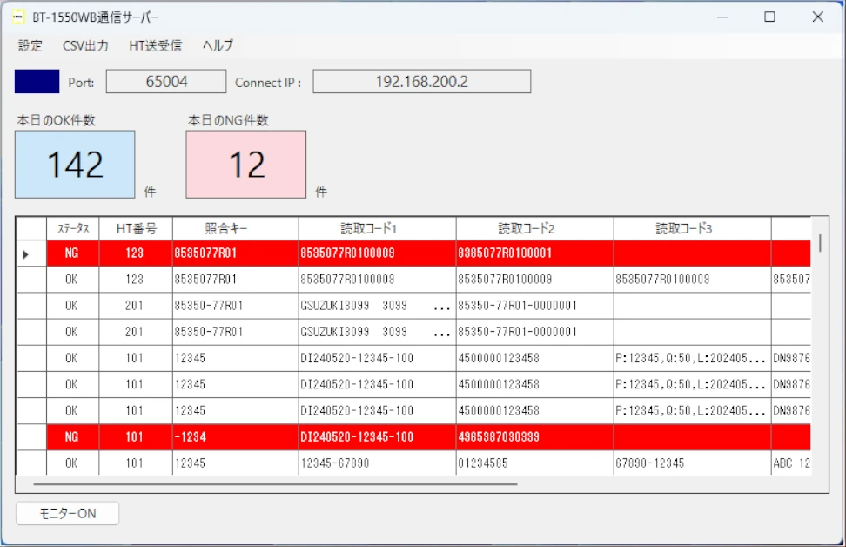
Task: Click the Port field showing 65004
Action: tap(166, 82)
